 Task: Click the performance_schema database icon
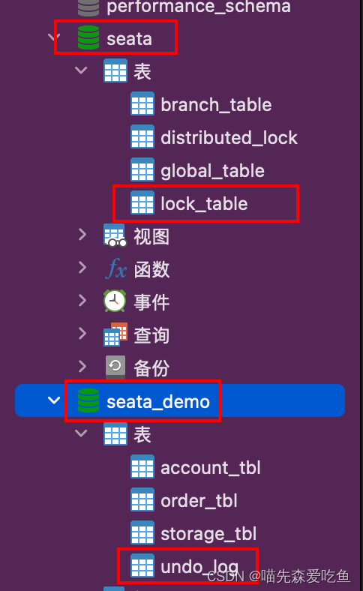click(88, 7)
